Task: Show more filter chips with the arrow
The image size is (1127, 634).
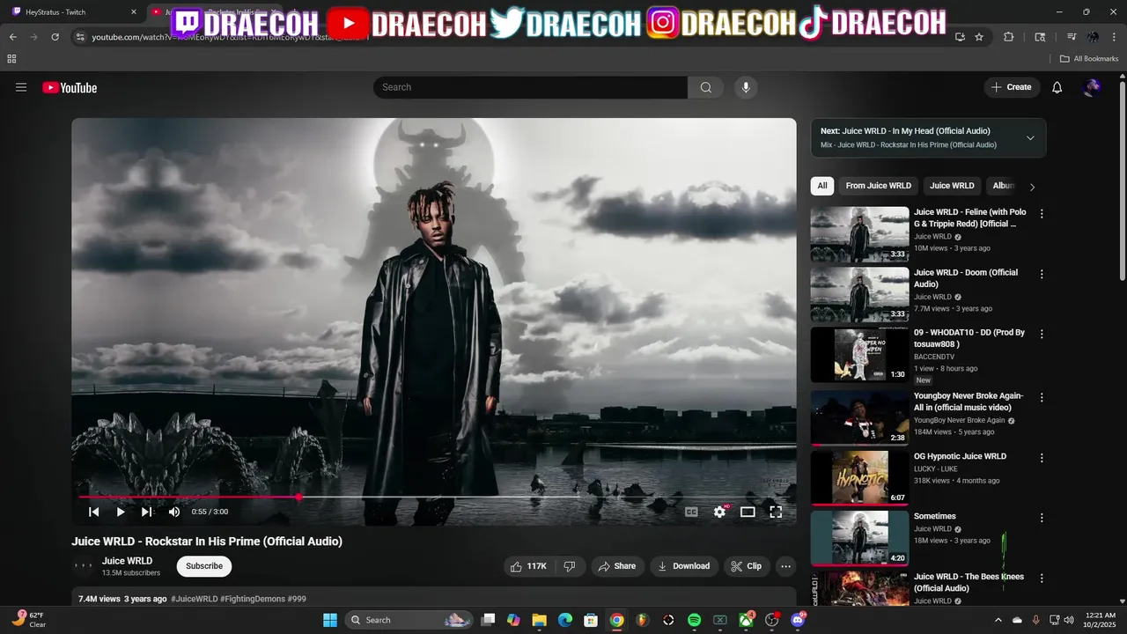Action: click(x=1032, y=186)
